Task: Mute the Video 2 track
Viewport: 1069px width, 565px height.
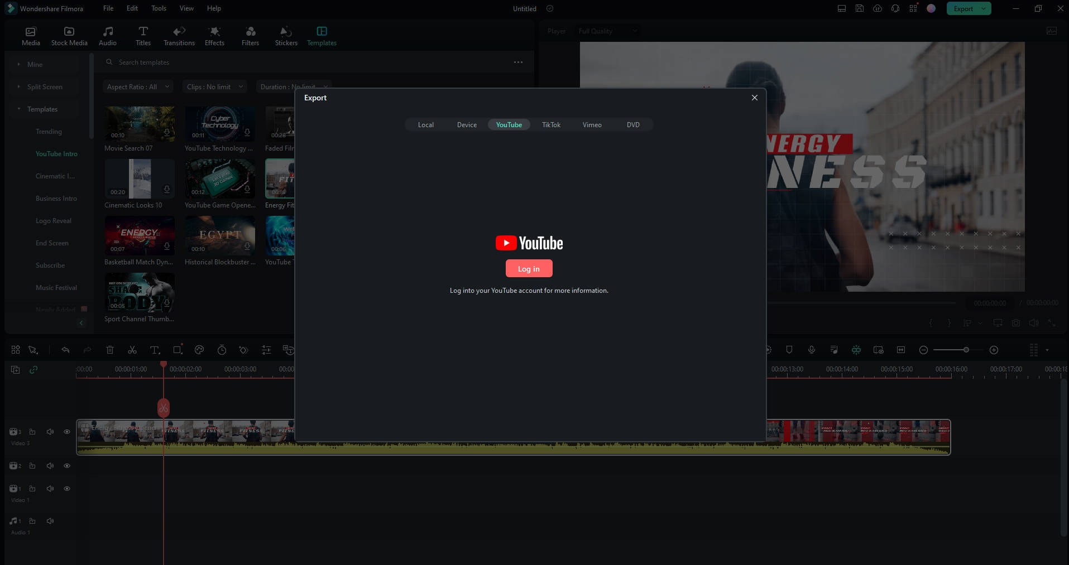Action: (50, 466)
